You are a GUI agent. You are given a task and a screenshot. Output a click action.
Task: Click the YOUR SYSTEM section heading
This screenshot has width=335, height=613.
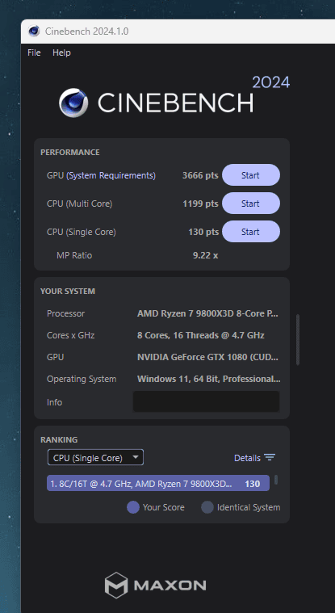point(68,292)
